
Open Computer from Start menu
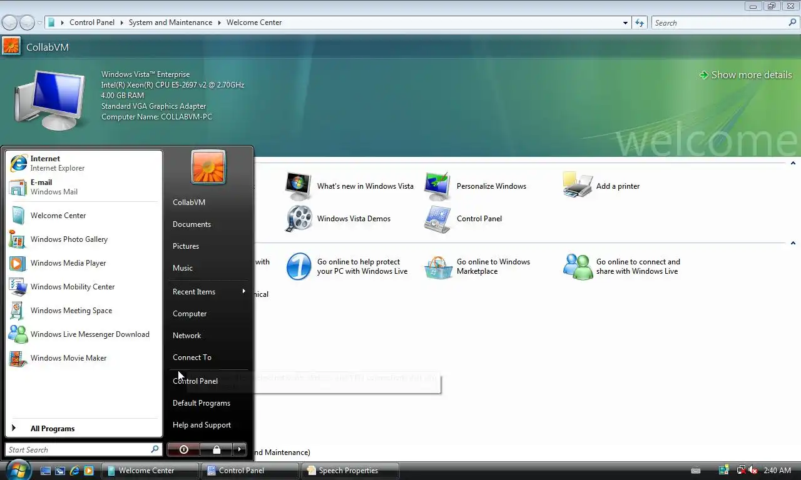(209, 314)
